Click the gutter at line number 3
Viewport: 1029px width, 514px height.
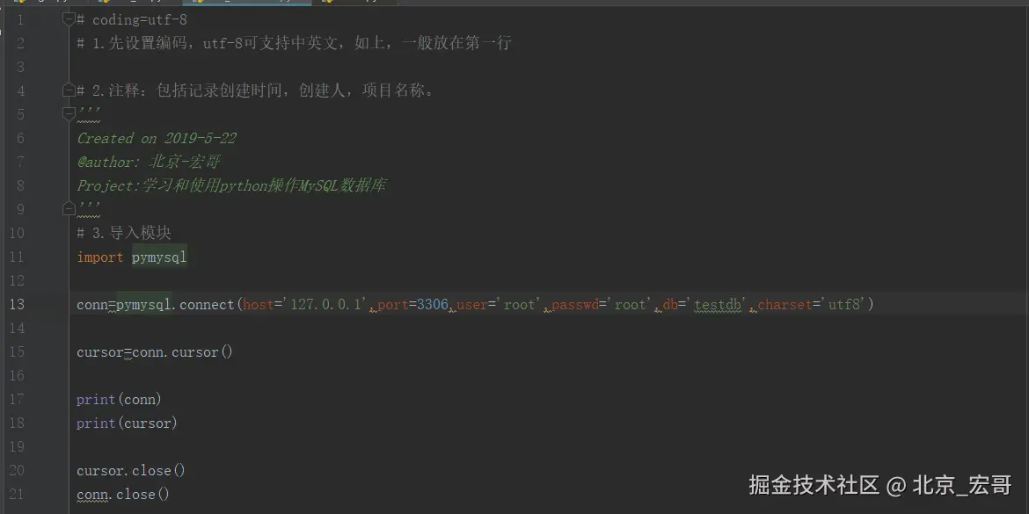pyautogui.click(x=21, y=67)
